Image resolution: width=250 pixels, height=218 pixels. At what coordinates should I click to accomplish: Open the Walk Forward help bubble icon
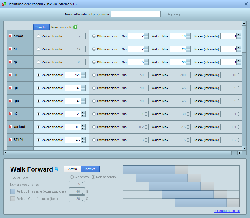(x=56, y=169)
